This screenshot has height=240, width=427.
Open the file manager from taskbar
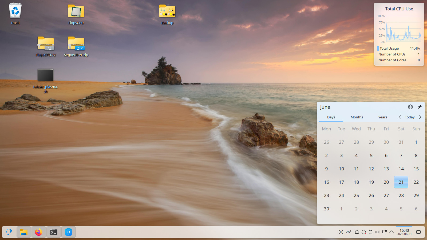(x=24, y=232)
